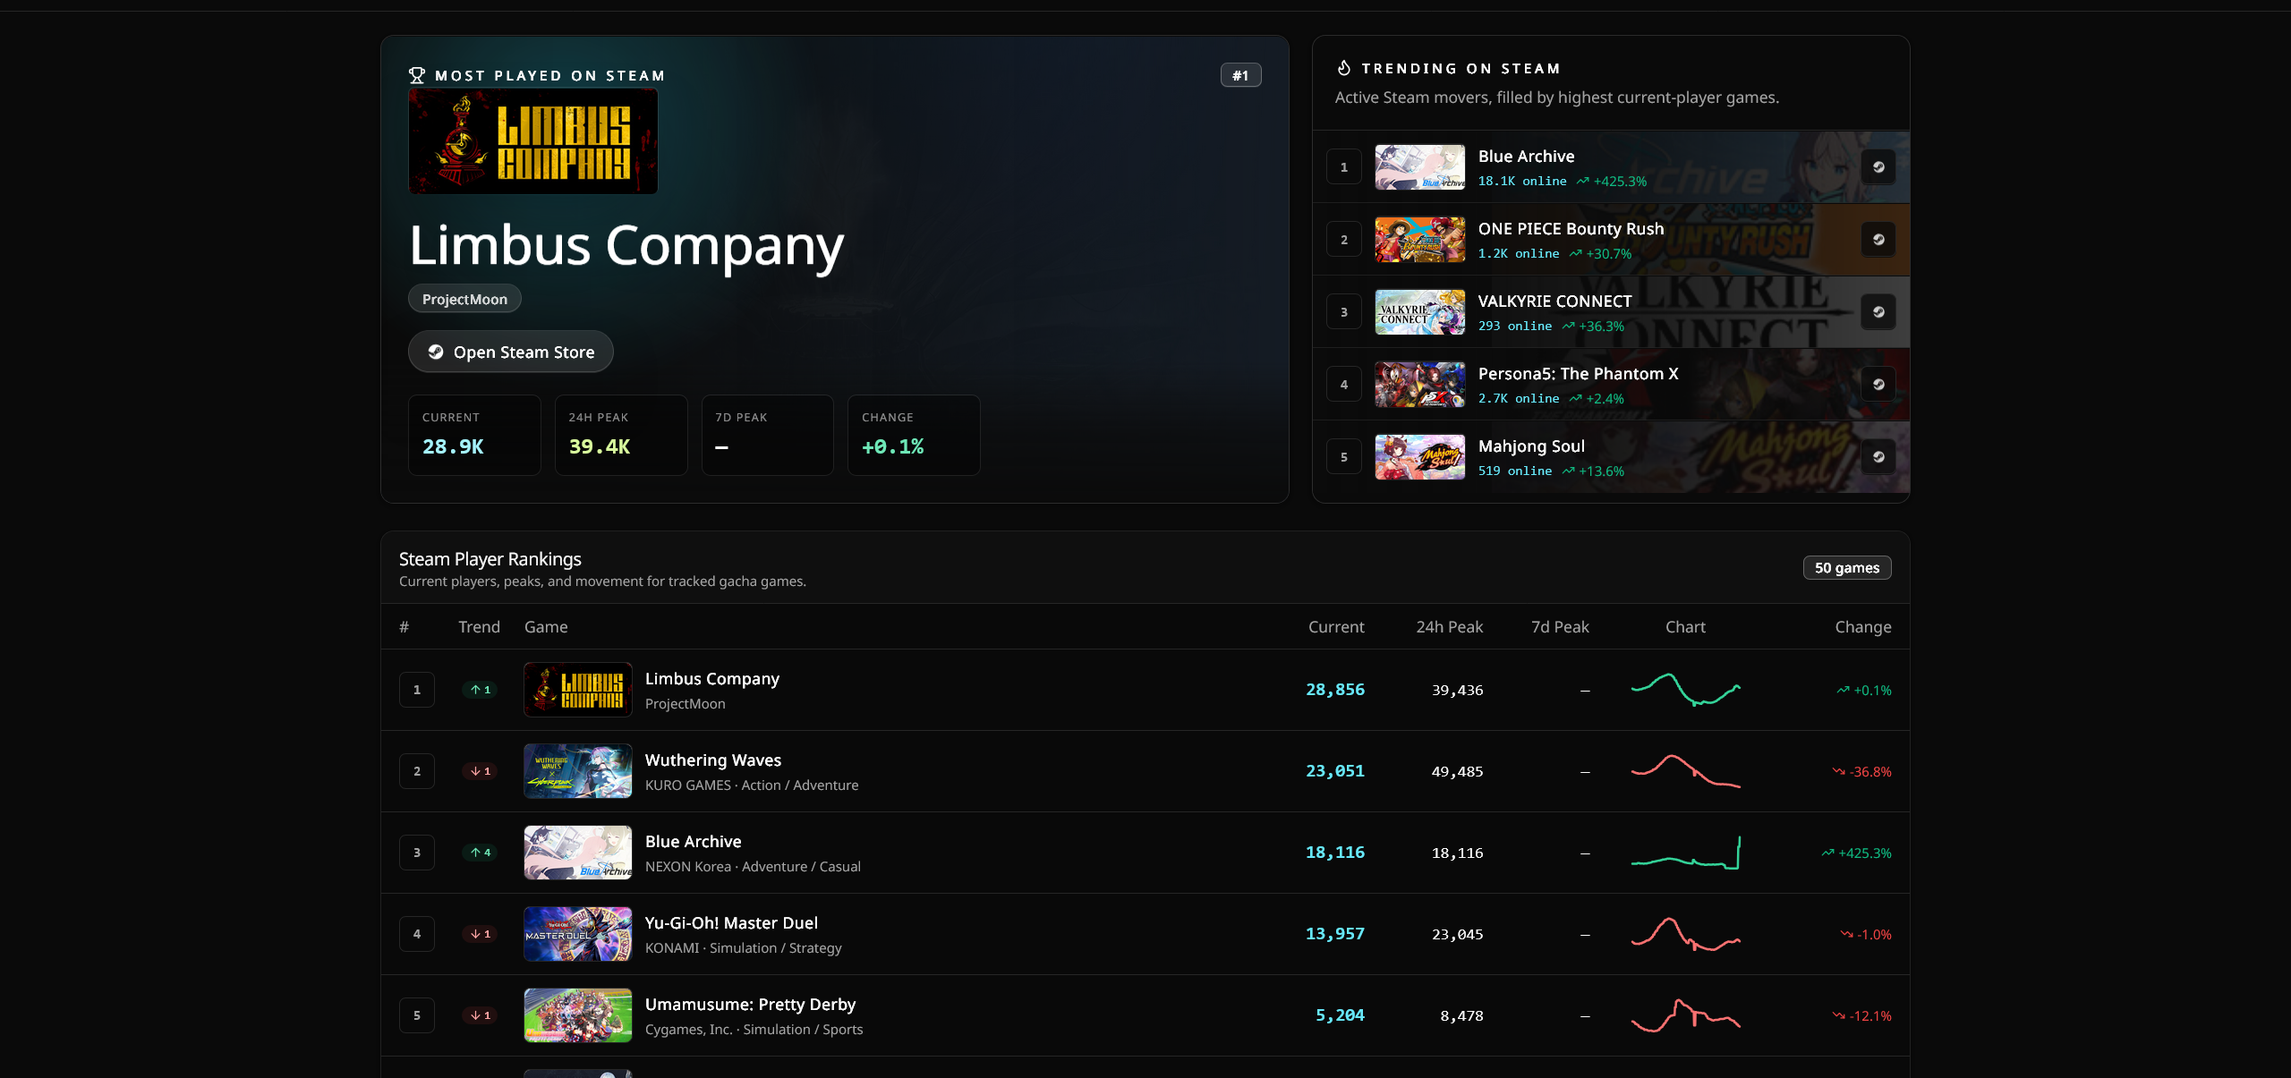The height and width of the screenshot is (1078, 2291).
Task: Click the 7d Peak column header
Action: point(1560,627)
